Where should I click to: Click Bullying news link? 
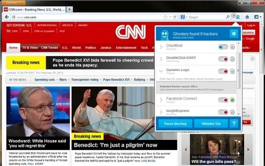pyautogui.click(x=139, y=80)
